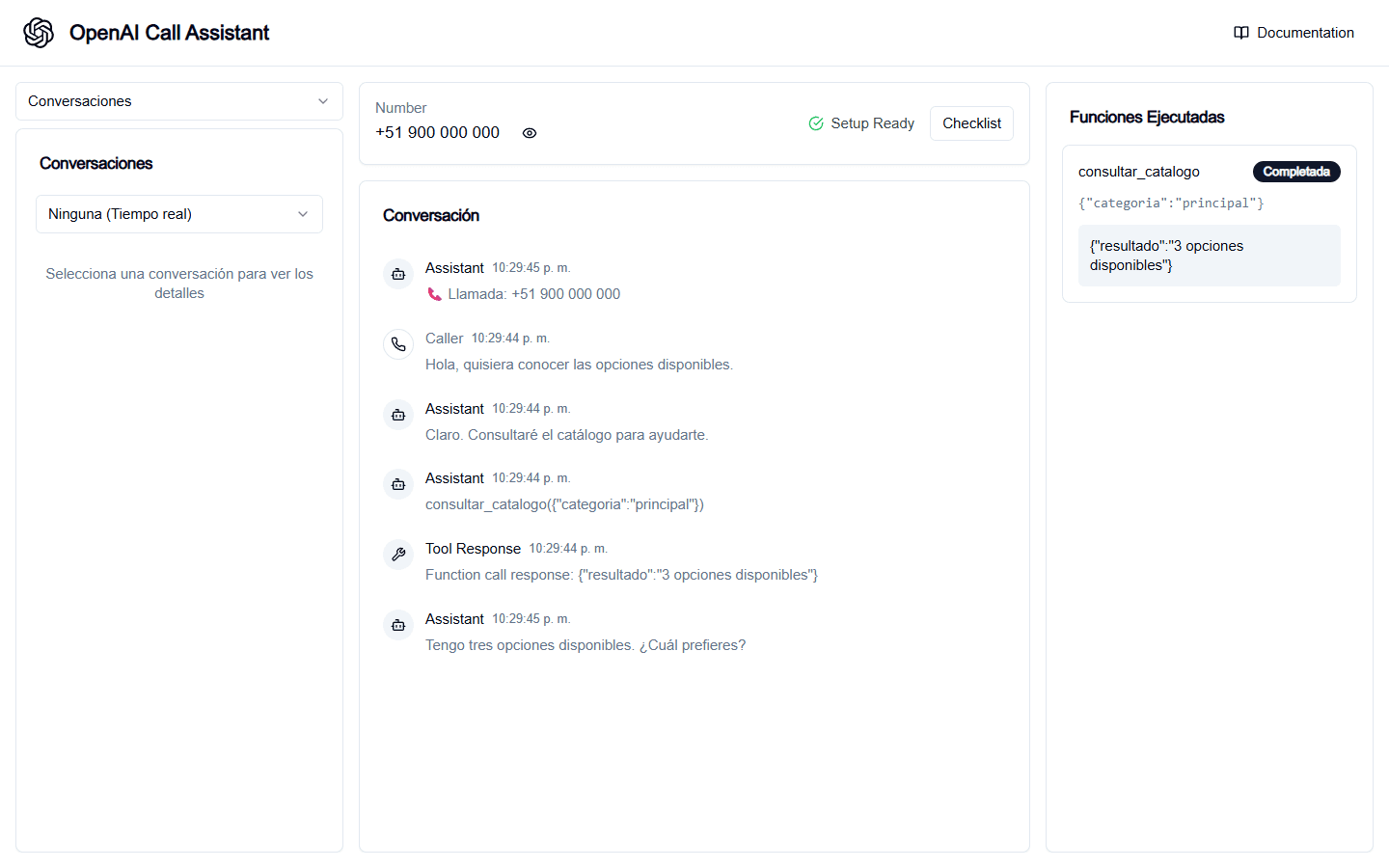1389x868 pixels.
Task: Click the Caller phone avatar icon
Action: click(x=398, y=344)
